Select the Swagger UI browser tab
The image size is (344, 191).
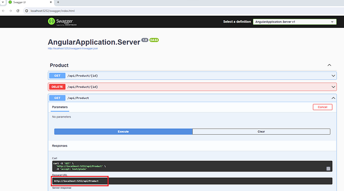coord(30,2)
